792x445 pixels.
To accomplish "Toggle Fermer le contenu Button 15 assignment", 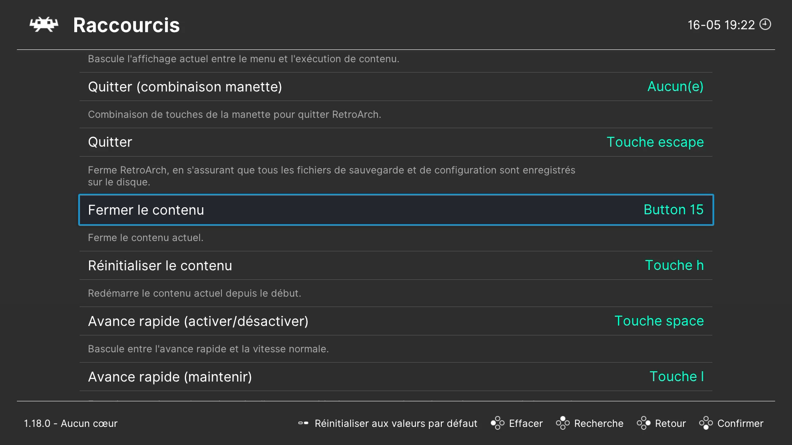I will click(x=396, y=210).
